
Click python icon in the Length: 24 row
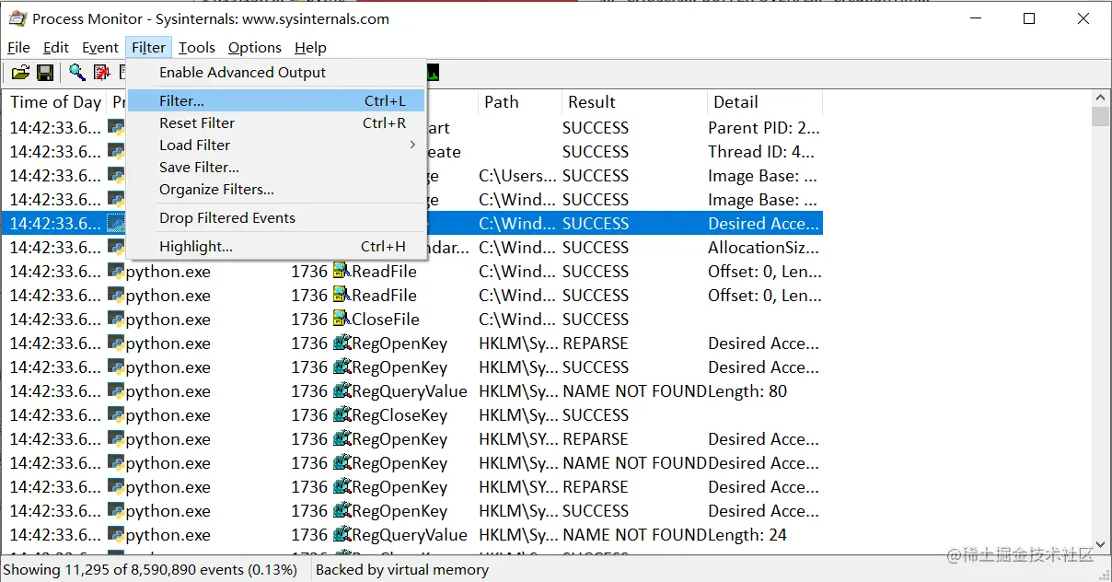click(x=116, y=535)
